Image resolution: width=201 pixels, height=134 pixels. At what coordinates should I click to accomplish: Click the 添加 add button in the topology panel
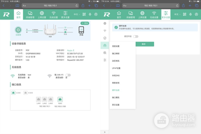85,23
